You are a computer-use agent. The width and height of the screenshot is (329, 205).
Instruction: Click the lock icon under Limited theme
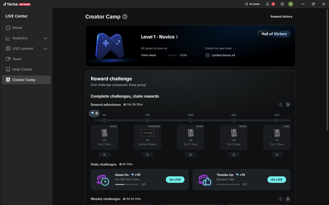tap(148, 154)
